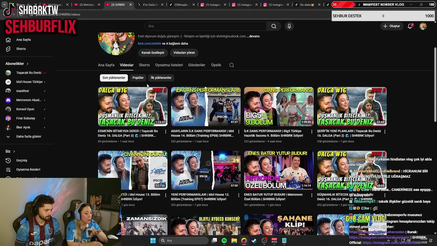
Task: Click the Windows taskbar Ara search box
Action: 184,241
